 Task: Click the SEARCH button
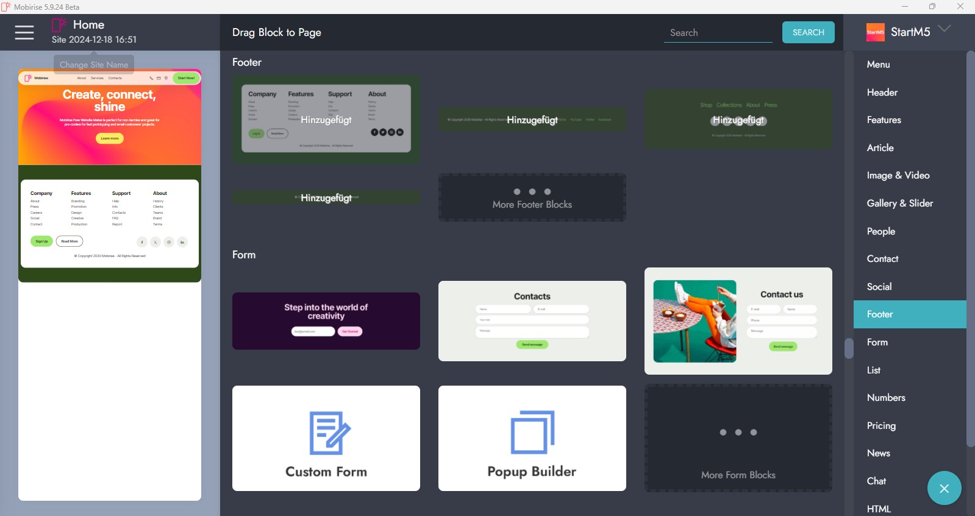[809, 32]
